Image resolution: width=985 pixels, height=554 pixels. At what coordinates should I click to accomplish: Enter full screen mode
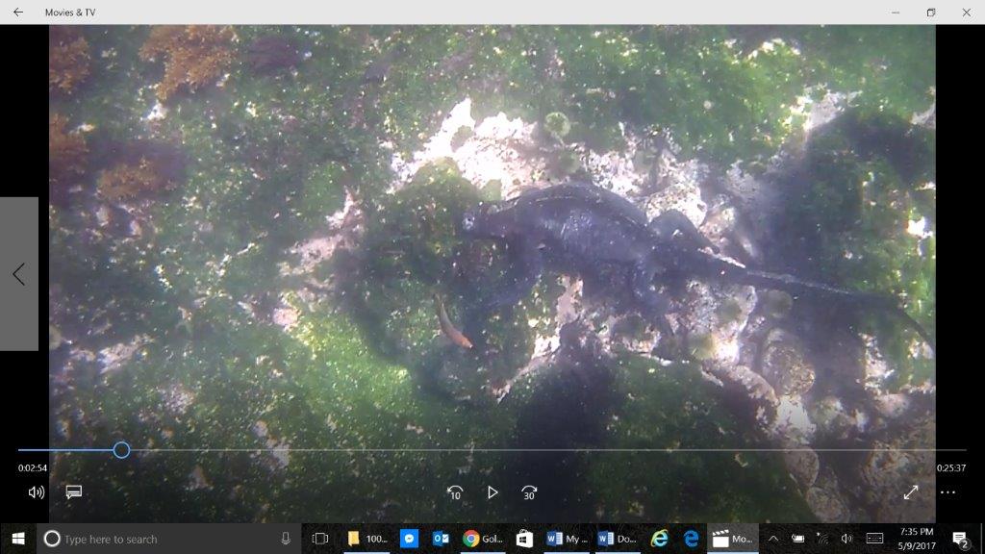(910, 492)
